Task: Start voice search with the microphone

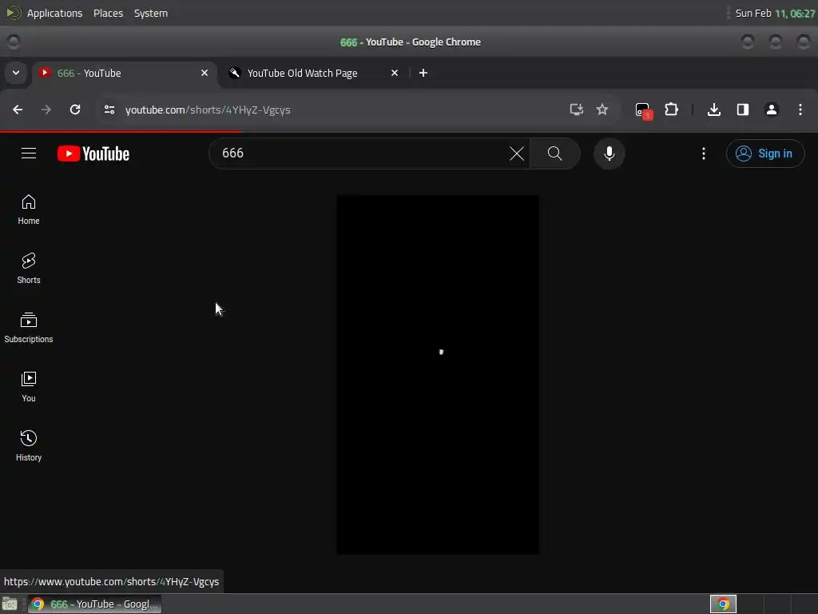Action: [609, 153]
